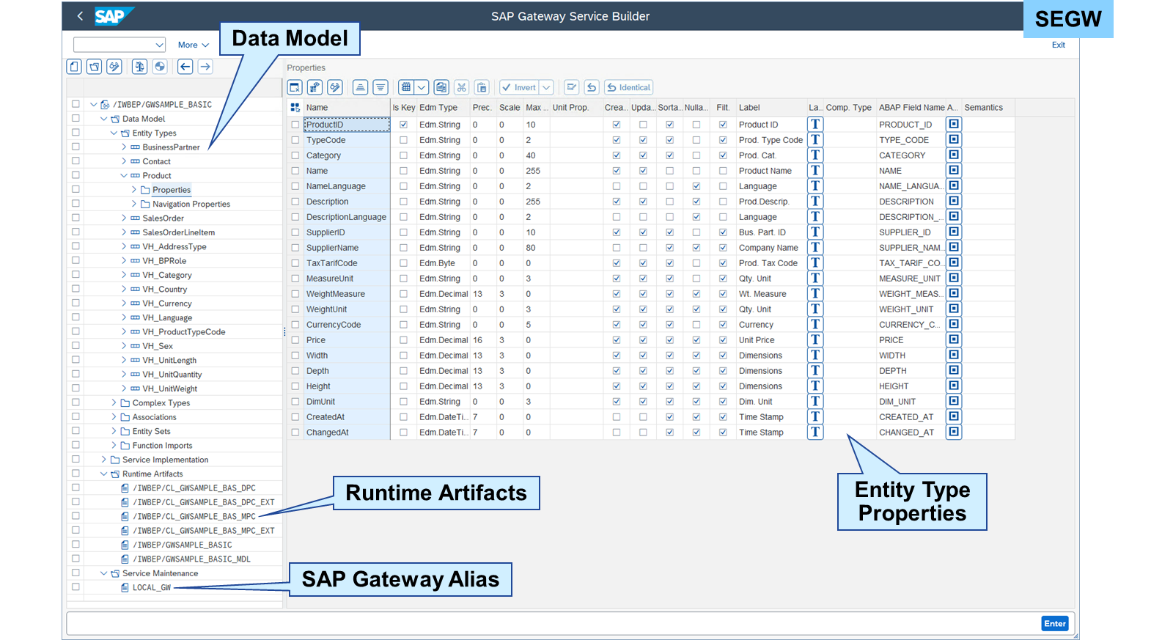Toggle Display/Change mode in left toolbar
The width and height of the screenshot is (1173, 640).
[114, 67]
